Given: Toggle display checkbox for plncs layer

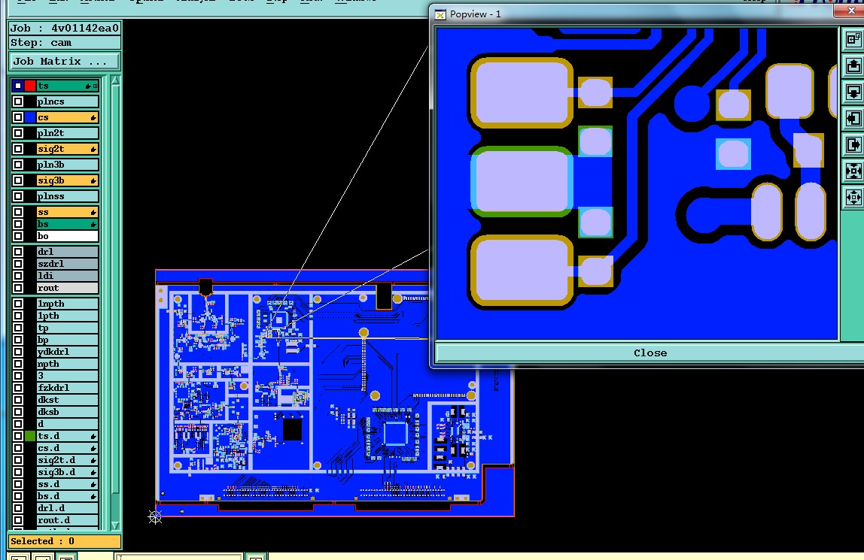Looking at the screenshot, I should 18,101.
